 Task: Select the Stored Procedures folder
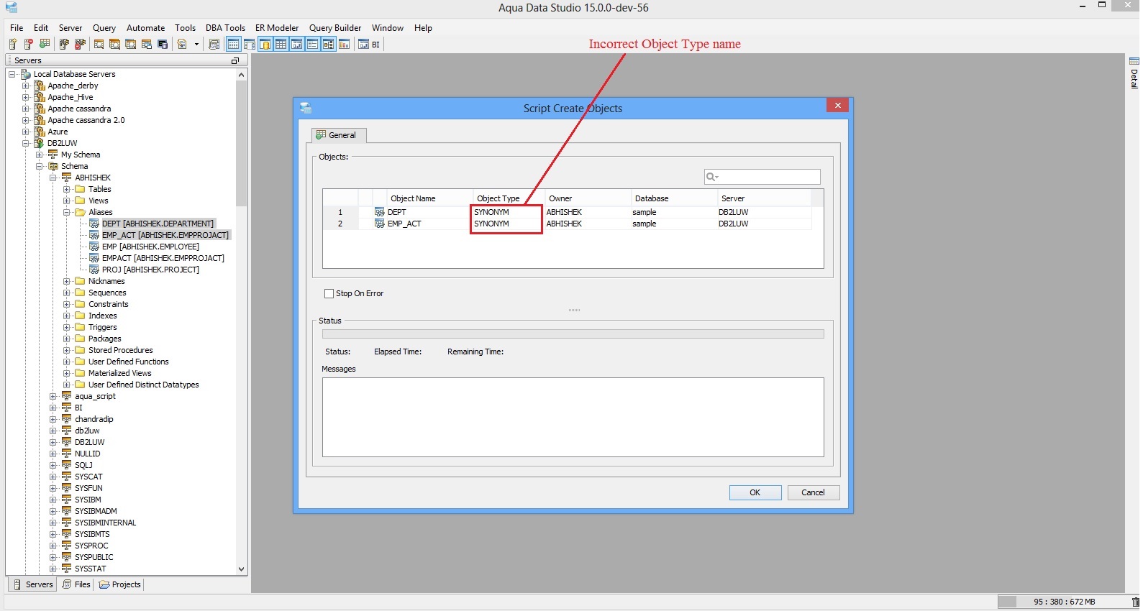click(121, 350)
